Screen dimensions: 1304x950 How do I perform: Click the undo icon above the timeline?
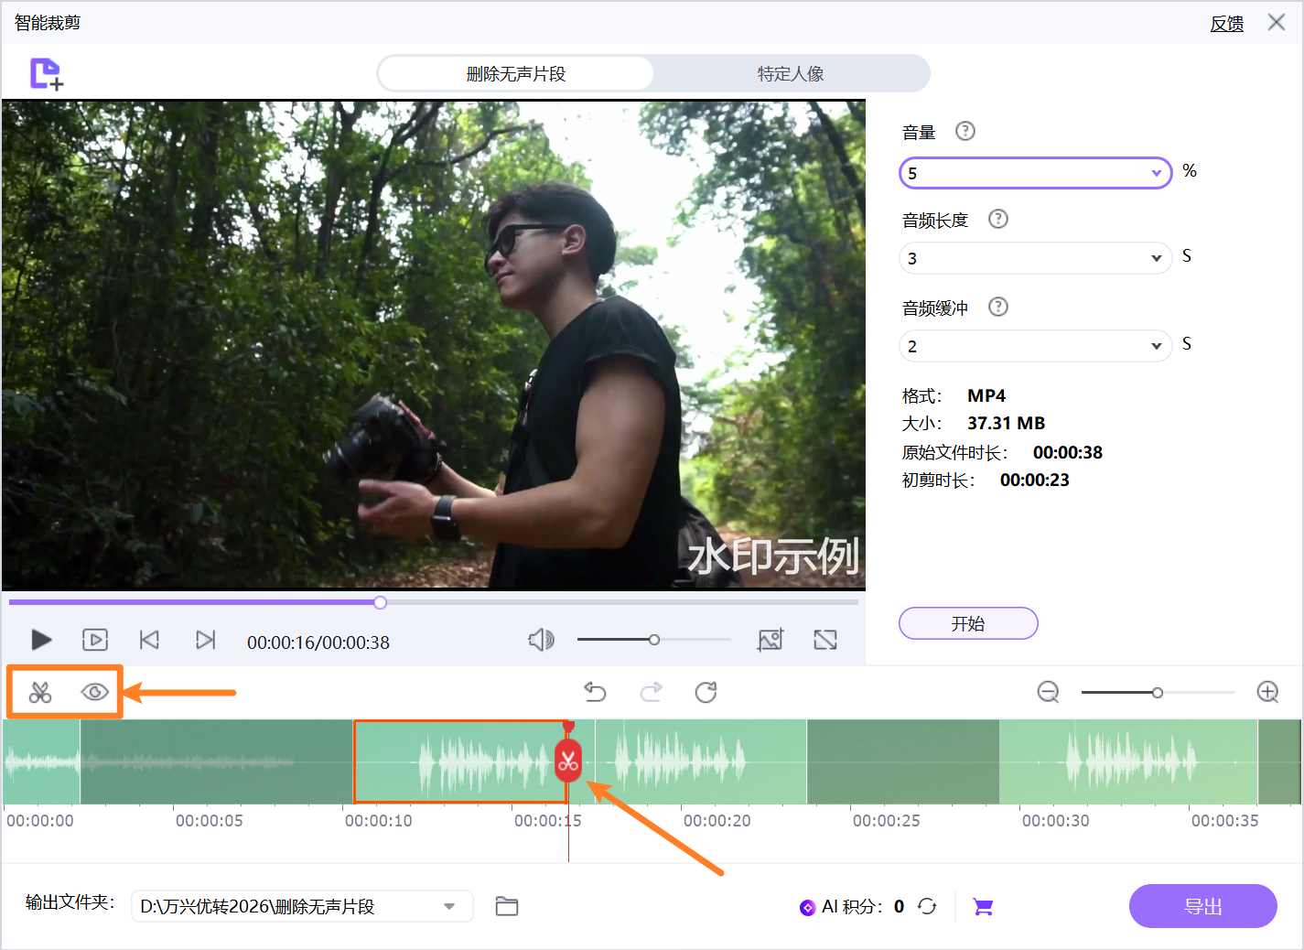click(595, 692)
